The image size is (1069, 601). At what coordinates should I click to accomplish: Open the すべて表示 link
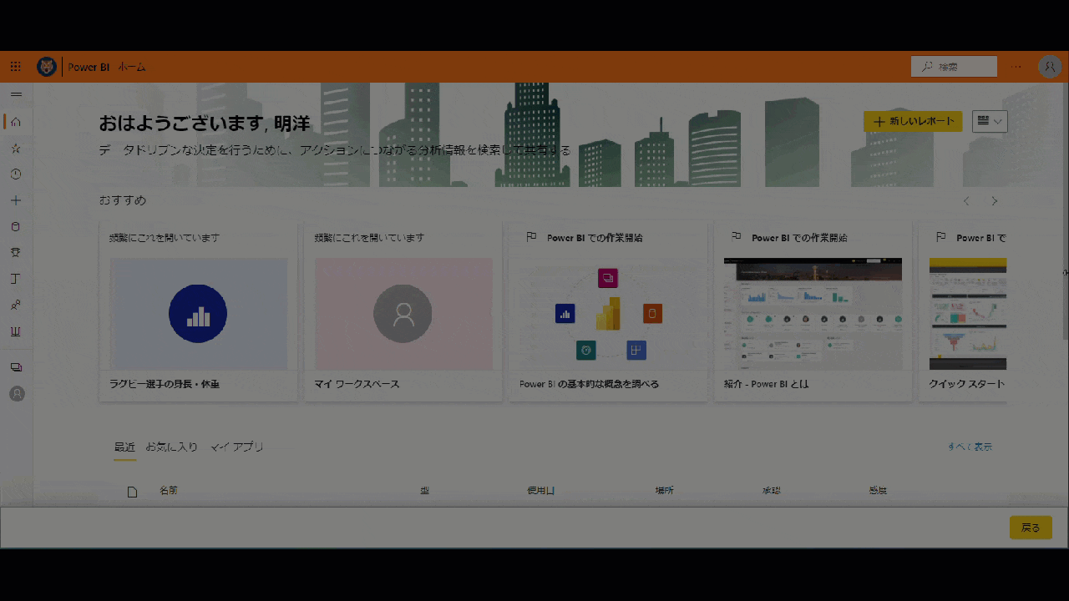[969, 447]
